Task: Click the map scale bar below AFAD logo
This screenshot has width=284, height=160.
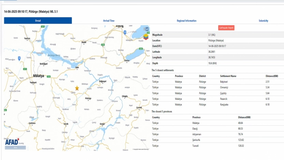Action: 16,148
